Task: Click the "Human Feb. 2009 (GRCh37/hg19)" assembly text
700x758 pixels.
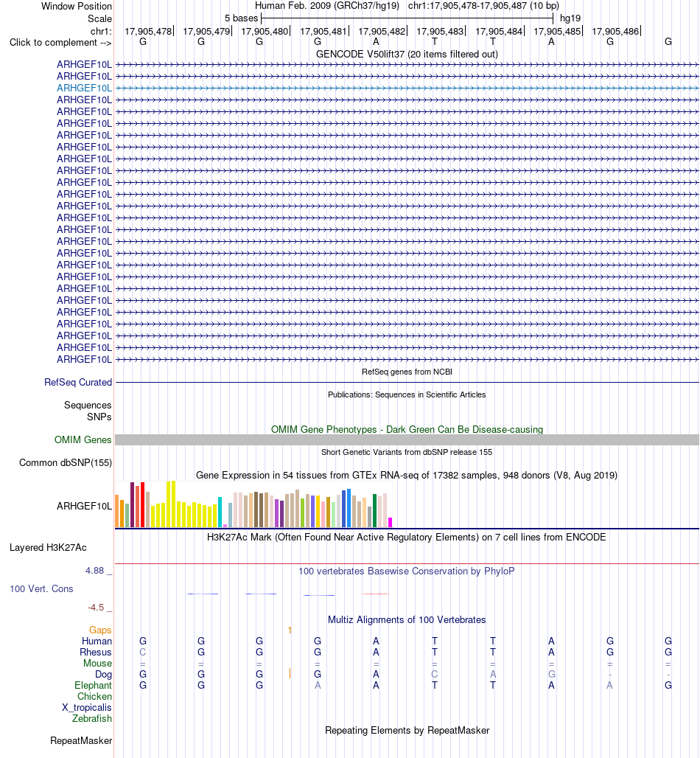Action: pos(327,6)
